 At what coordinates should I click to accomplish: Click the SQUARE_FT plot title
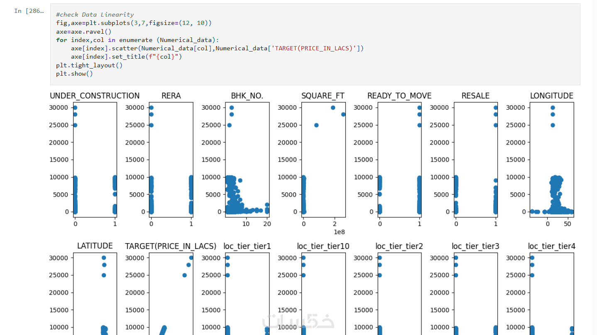[323, 96]
